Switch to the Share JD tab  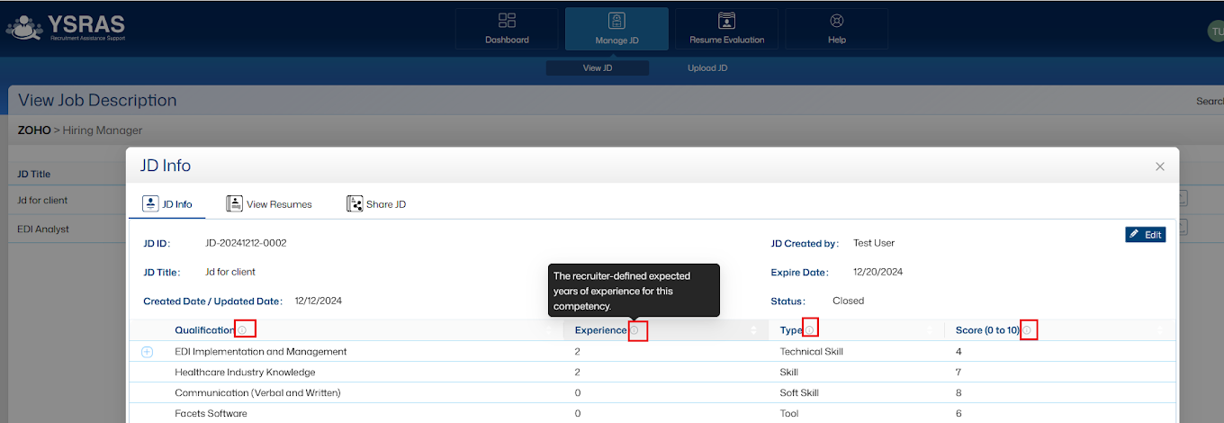click(376, 204)
